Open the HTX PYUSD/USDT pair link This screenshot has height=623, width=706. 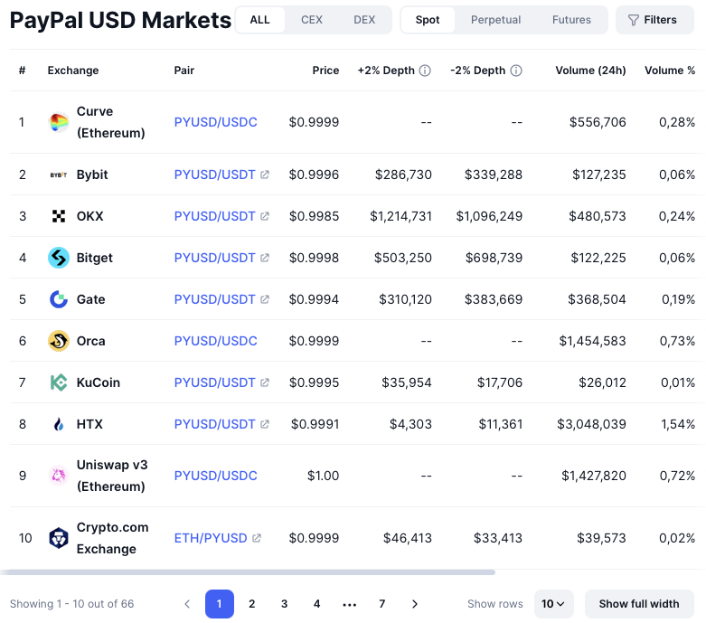[215, 424]
